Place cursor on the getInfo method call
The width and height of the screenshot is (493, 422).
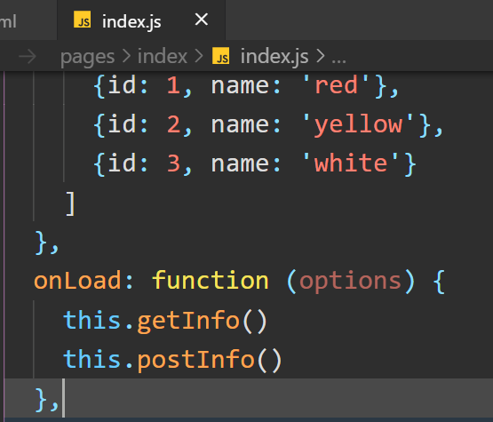[188, 321]
